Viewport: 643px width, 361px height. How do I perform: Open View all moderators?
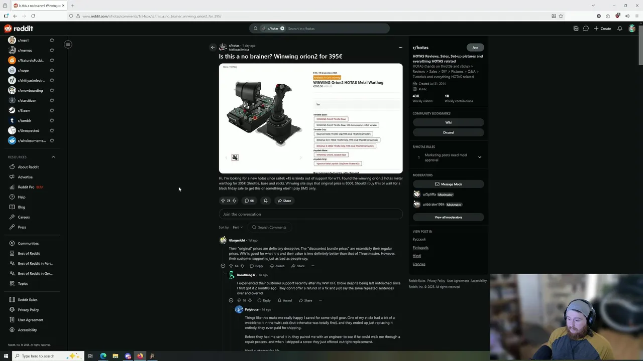[x=448, y=217]
